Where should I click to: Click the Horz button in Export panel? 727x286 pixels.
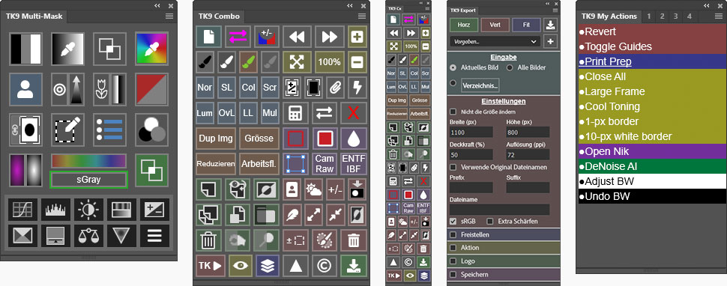point(464,25)
